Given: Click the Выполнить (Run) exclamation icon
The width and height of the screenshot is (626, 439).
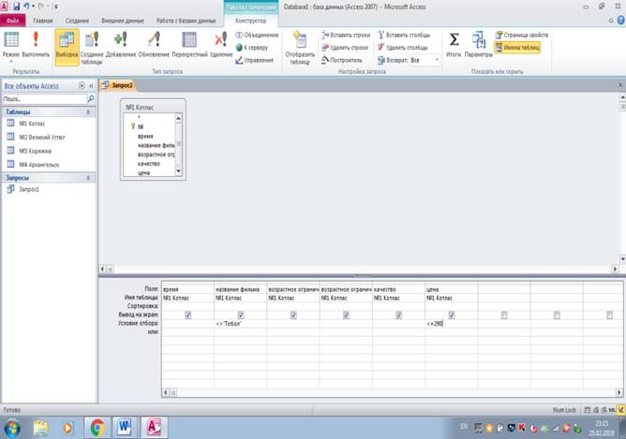Looking at the screenshot, I should coord(36,40).
